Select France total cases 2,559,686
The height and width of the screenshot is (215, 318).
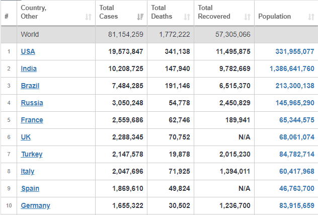[128, 120]
